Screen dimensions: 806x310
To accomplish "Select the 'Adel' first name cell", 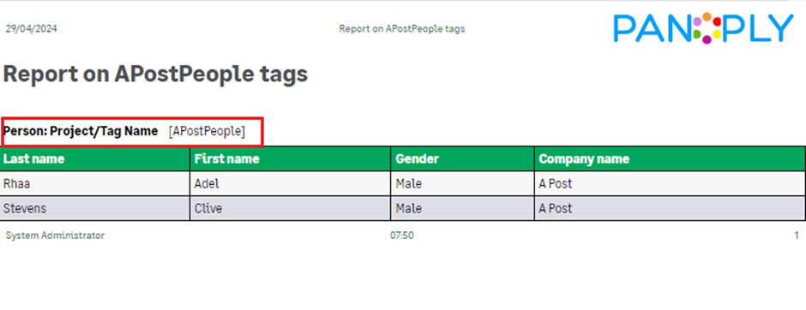I will coord(291,183).
